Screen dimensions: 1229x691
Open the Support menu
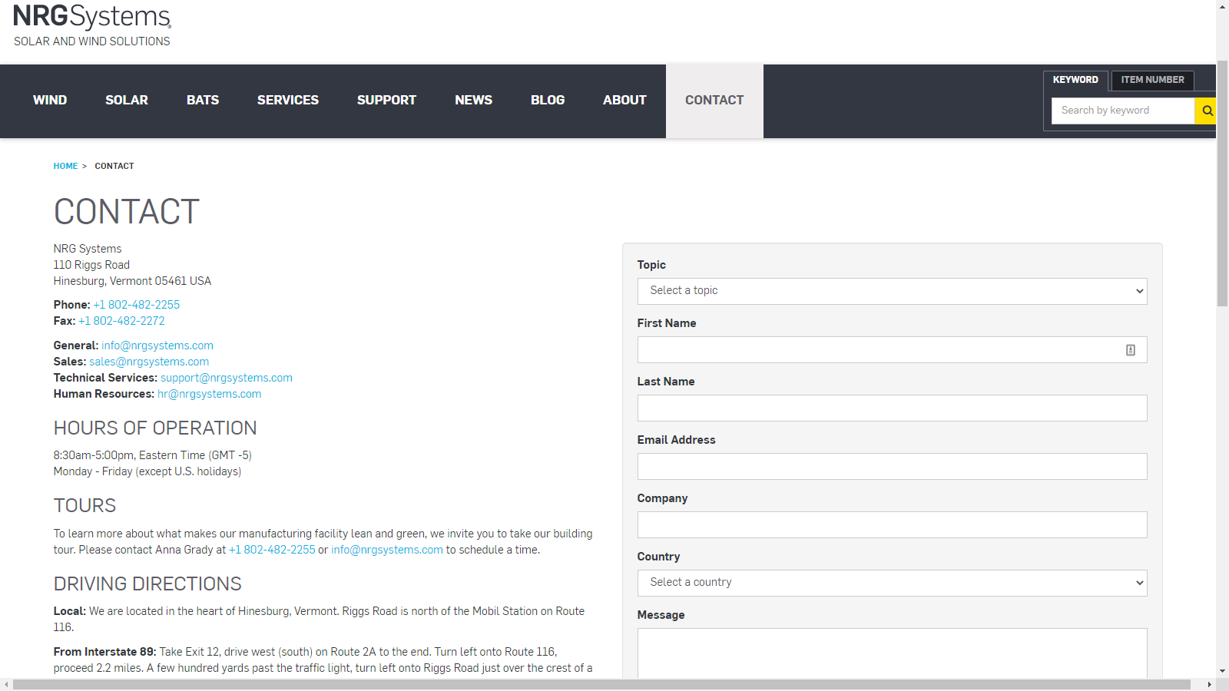tap(386, 101)
